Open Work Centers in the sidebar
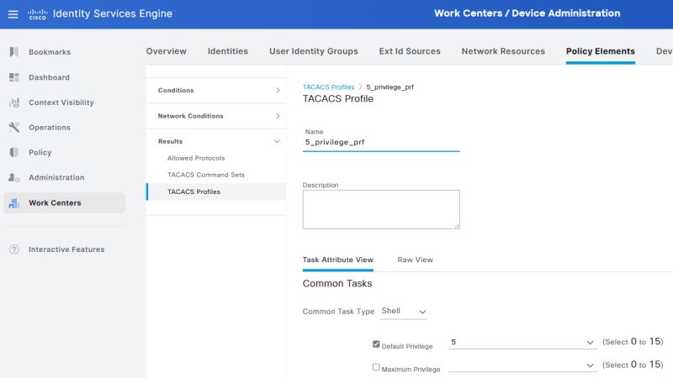 [x=55, y=202]
